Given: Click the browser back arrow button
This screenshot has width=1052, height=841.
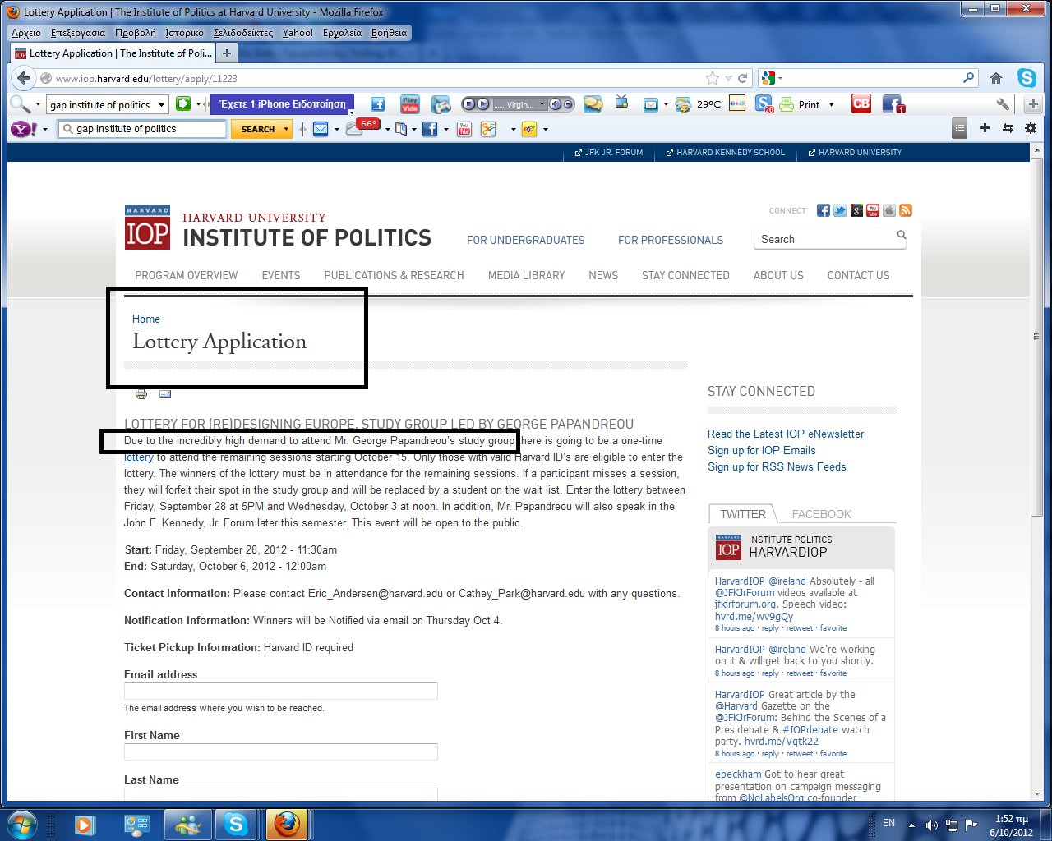Looking at the screenshot, I should [x=23, y=78].
